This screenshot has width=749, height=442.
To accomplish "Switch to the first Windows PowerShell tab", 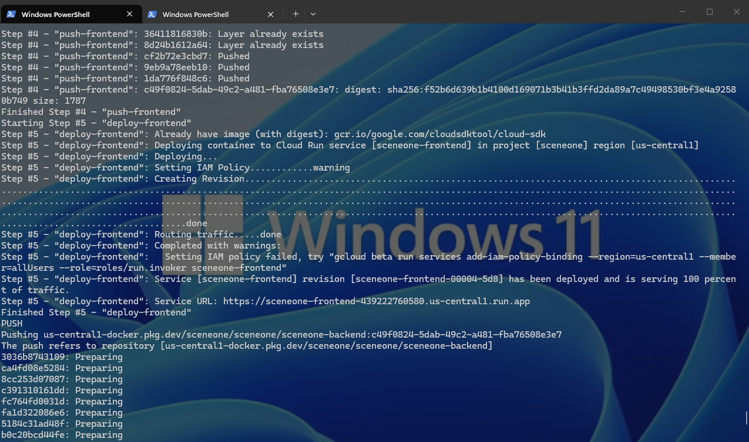I will pos(70,14).
